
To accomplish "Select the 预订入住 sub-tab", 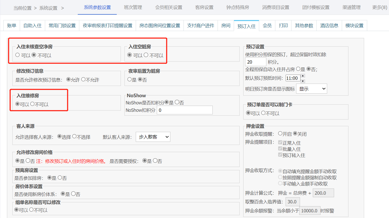I will point(246,26).
